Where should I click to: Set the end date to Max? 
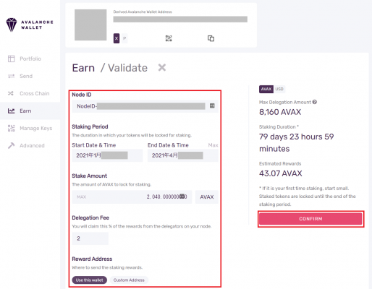213,145
